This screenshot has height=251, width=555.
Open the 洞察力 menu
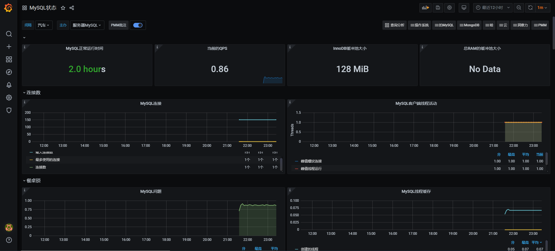(520, 25)
